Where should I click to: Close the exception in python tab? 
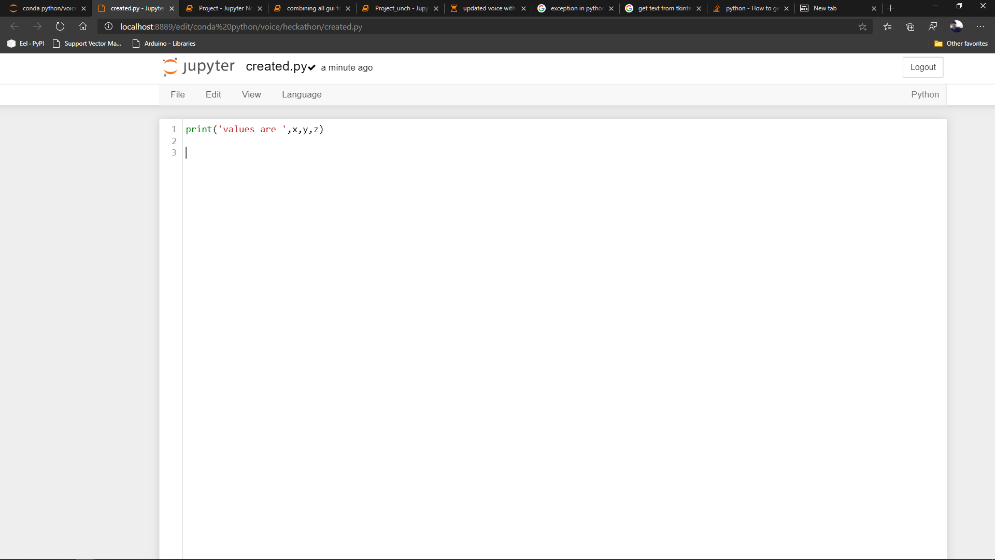[x=612, y=9]
